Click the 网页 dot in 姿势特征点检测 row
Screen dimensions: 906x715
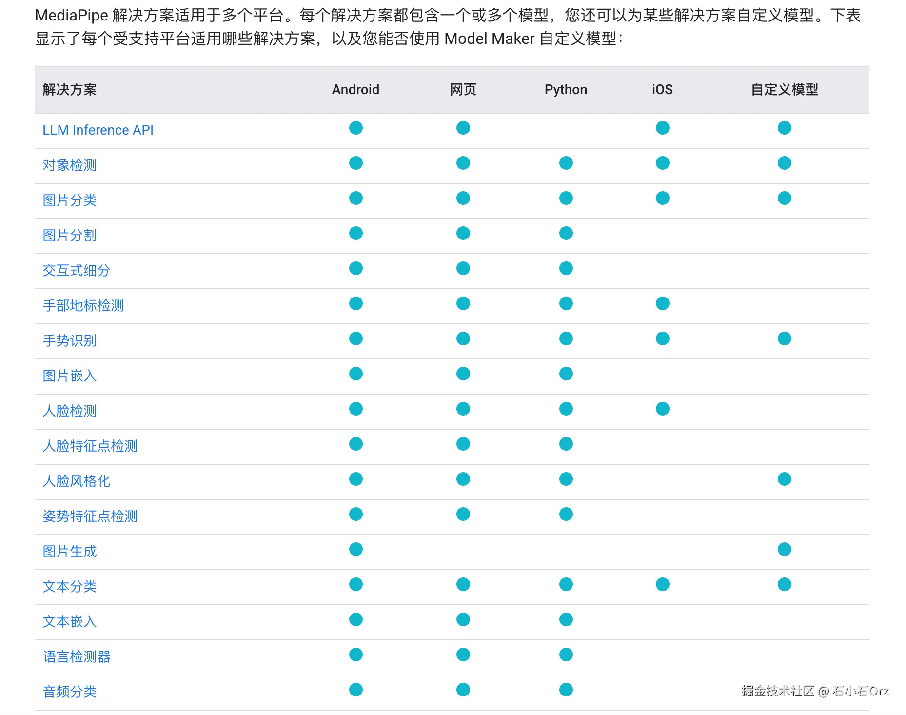(x=463, y=514)
